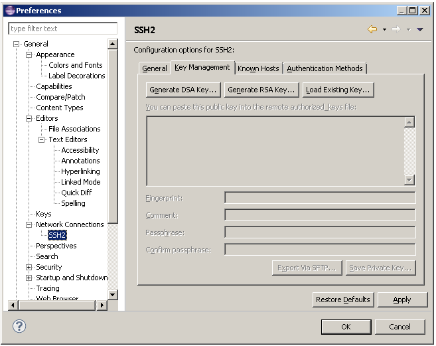Open the back history dropdown arrow
This screenshot has width=436, height=346.
coord(384,30)
